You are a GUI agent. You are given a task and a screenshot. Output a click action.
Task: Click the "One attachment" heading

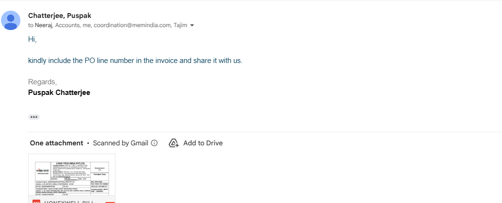(x=56, y=143)
